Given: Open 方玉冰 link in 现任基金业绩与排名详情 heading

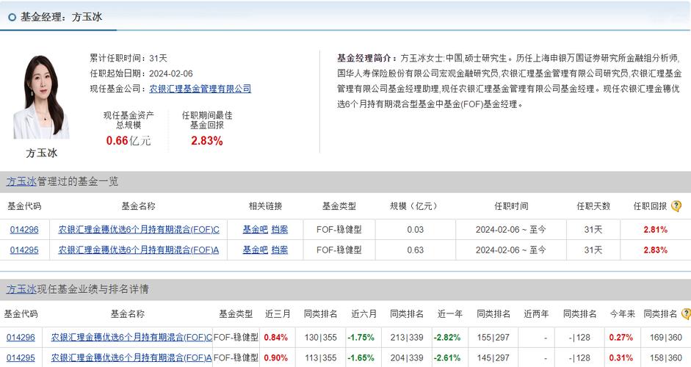Looking at the screenshot, I should pos(21,289).
